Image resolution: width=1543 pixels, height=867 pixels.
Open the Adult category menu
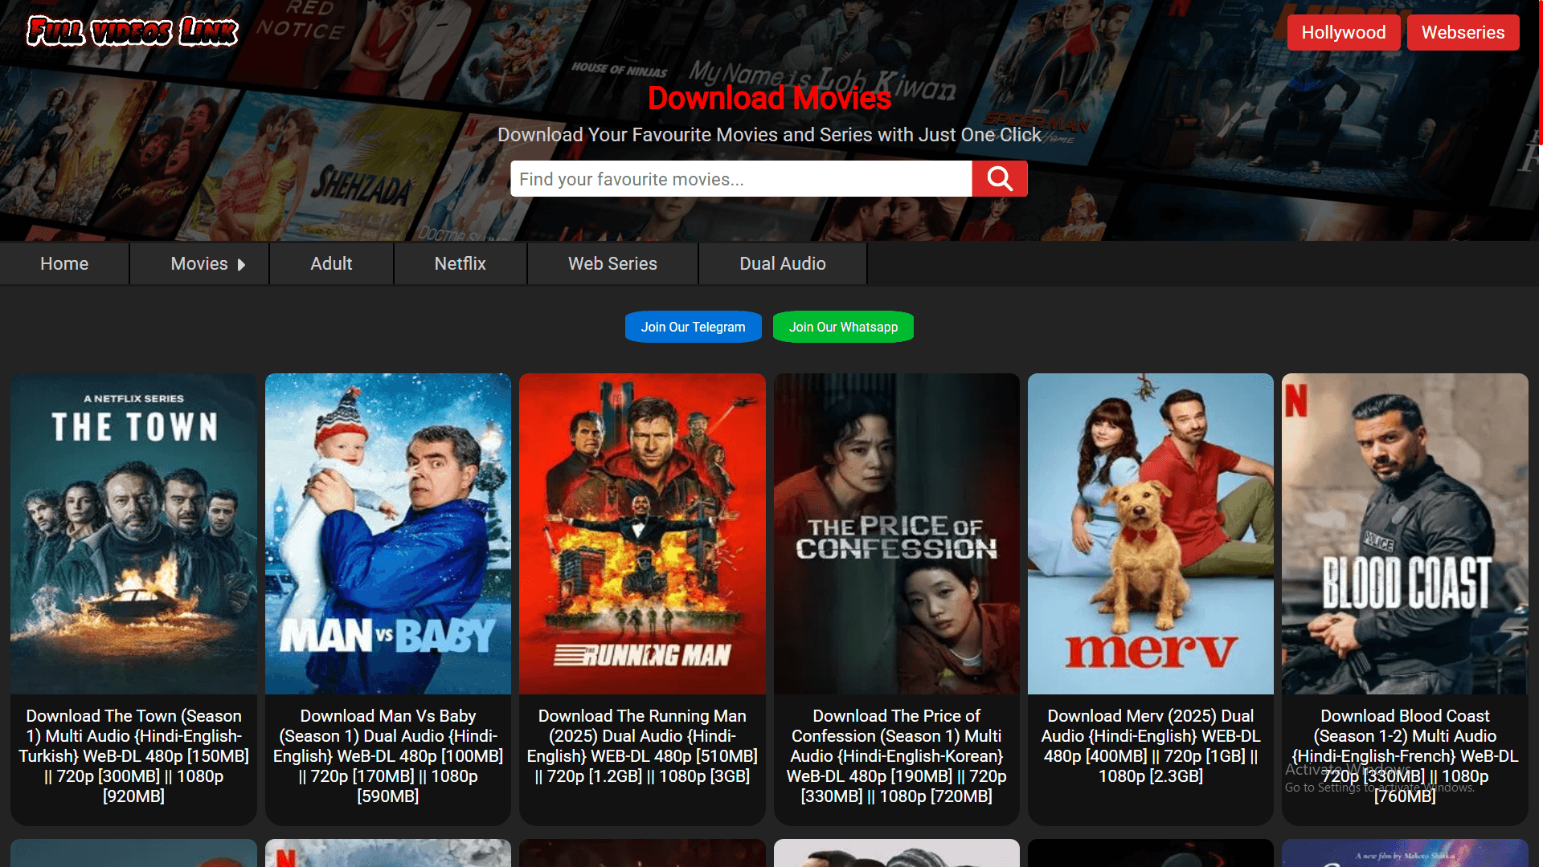tap(331, 263)
